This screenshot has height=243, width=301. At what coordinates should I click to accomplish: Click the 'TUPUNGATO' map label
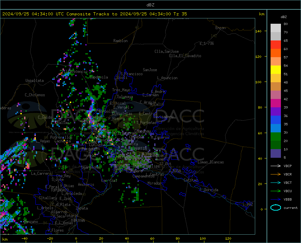(60, 190)
